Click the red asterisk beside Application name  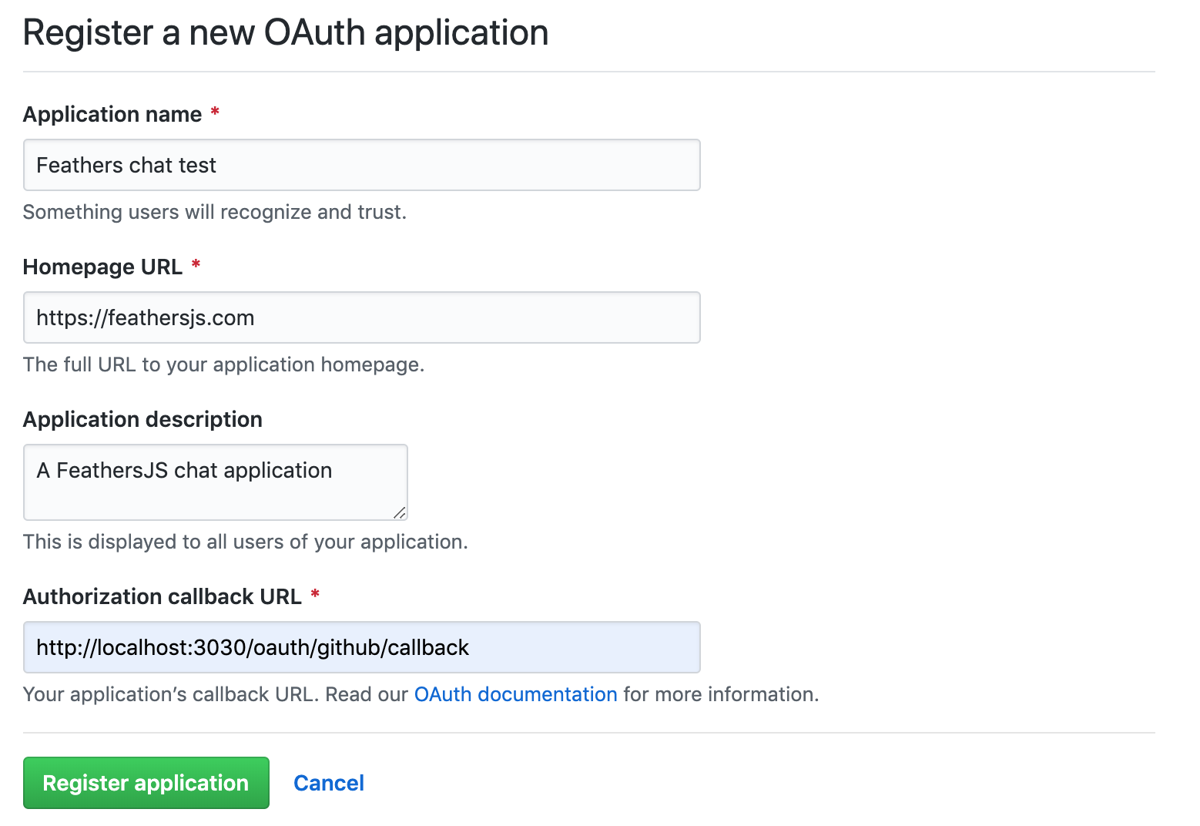[213, 112]
